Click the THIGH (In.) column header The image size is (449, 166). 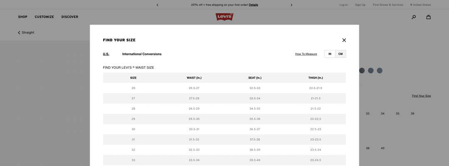click(316, 78)
